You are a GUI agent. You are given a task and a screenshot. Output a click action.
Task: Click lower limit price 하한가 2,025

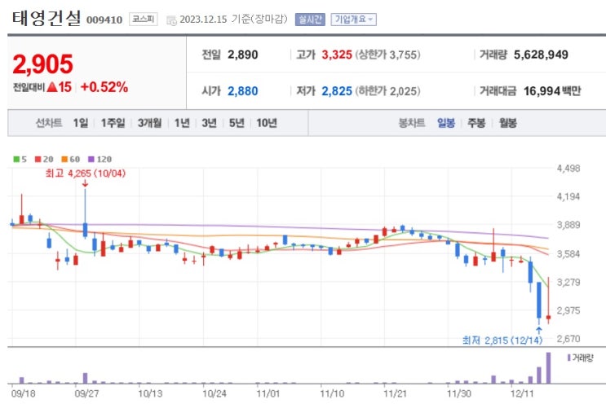(x=387, y=91)
